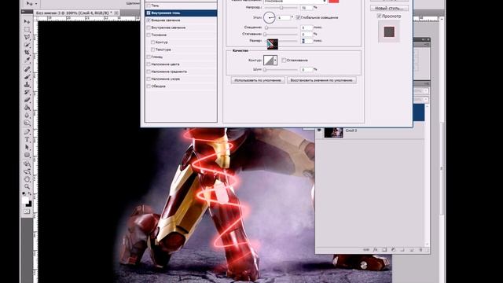Toggle Quick Mask mode icon
The image size is (503, 283).
click(x=27, y=211)
